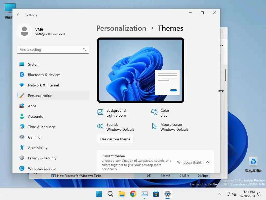The height and width of the screenshot is (200, 266).
Task: Open Privacy & security settings
Action: tap(53, 158)
